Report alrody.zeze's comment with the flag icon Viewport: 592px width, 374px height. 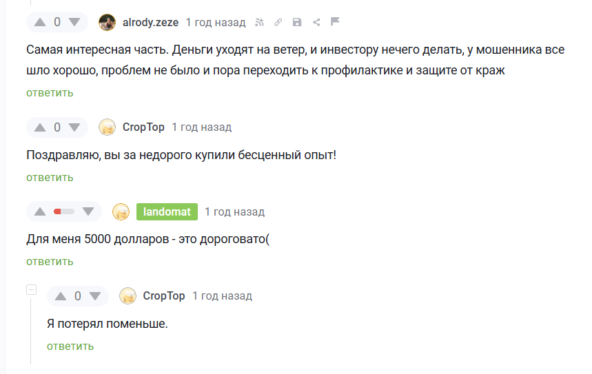point(336,22)
